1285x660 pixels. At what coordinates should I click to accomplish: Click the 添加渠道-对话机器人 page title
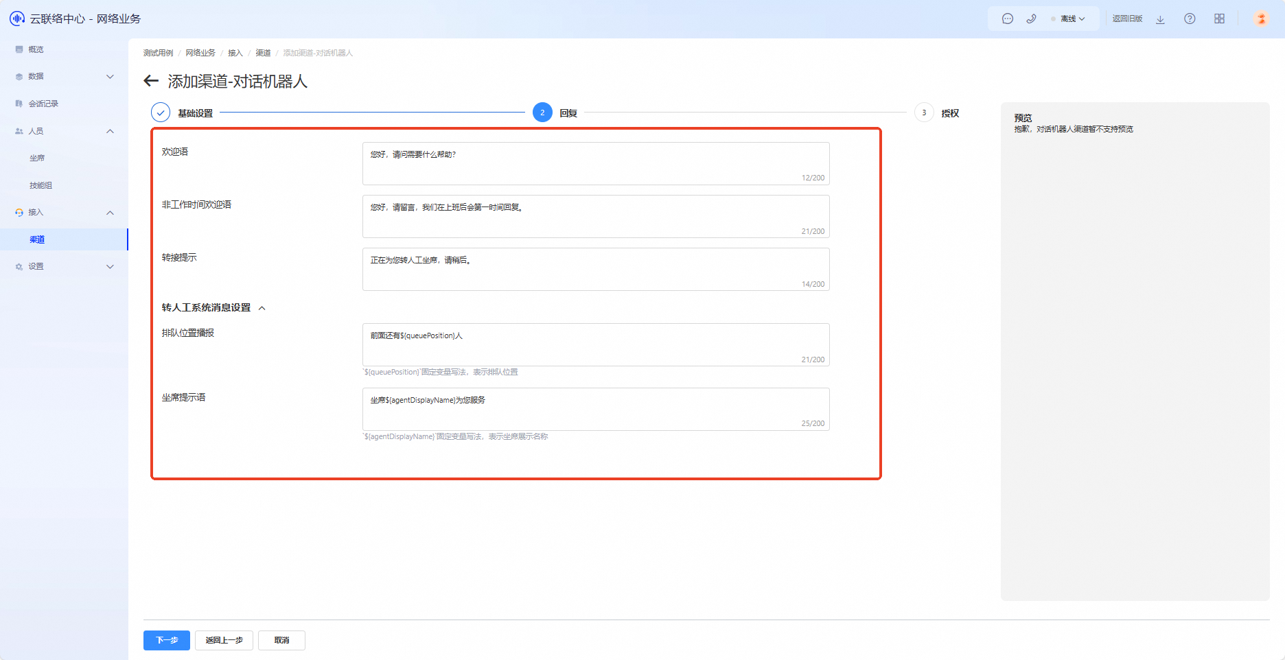238,82
